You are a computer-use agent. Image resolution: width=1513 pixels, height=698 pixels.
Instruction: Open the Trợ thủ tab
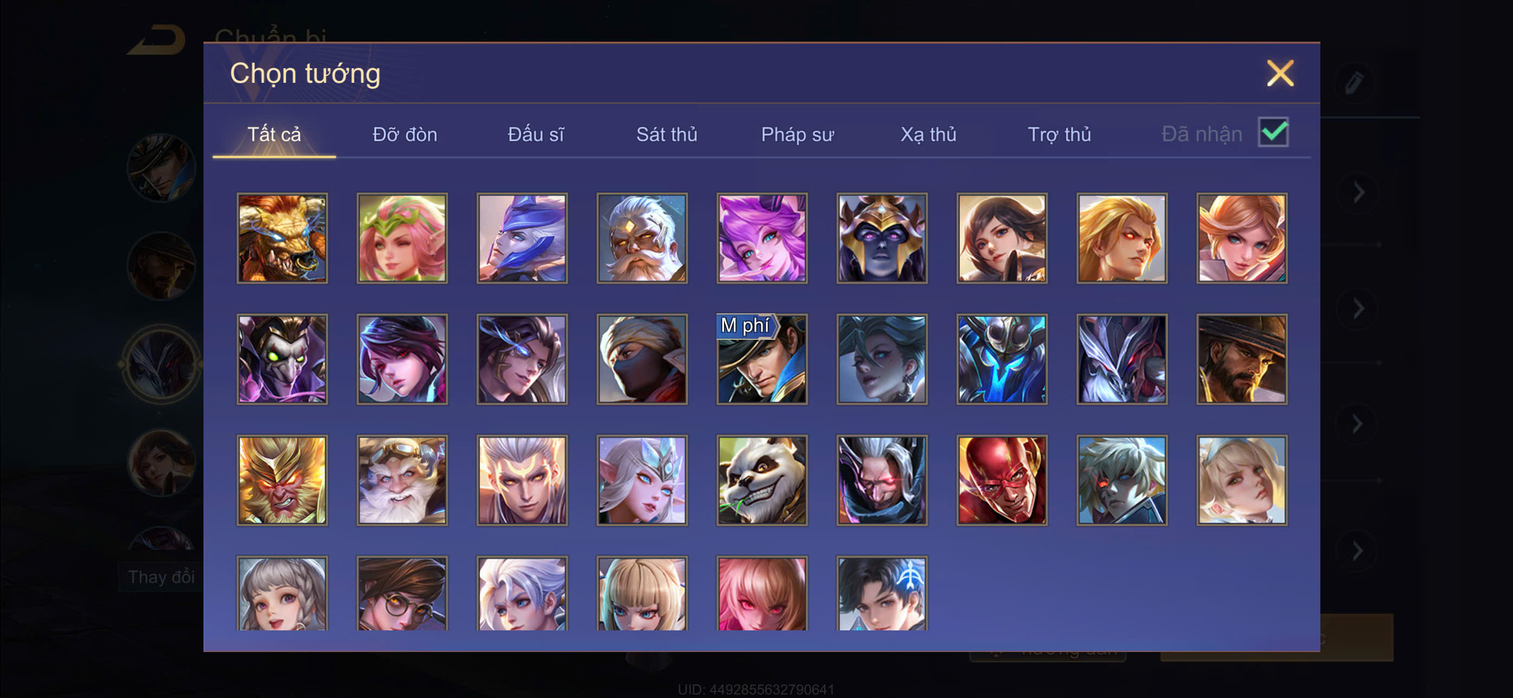pyautogui.click(x=1059, y=135)
